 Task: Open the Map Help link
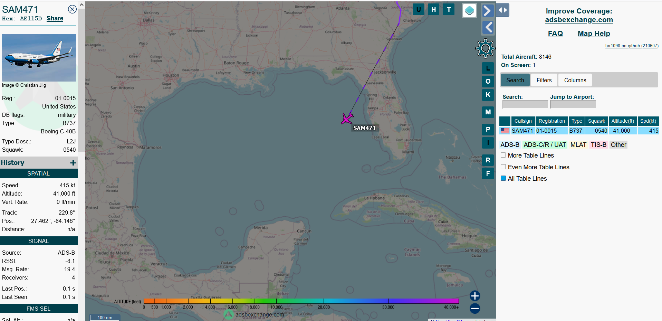(x=594, y=34)
